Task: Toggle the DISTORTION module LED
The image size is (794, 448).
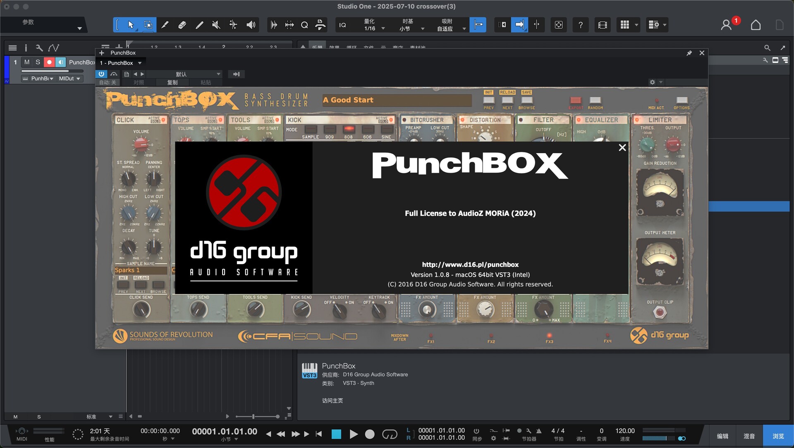Action: tap(462, 120)
